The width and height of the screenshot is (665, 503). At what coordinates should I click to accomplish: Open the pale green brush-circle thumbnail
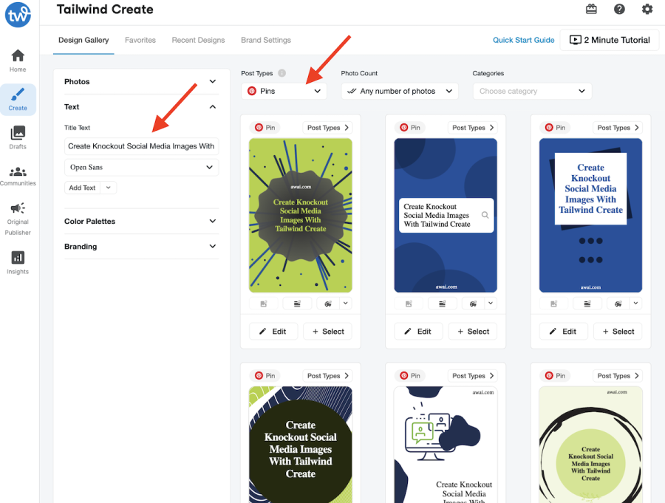590,445
